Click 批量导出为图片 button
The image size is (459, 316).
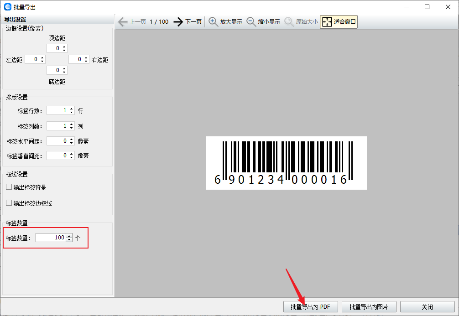click(x=369, y=307)
